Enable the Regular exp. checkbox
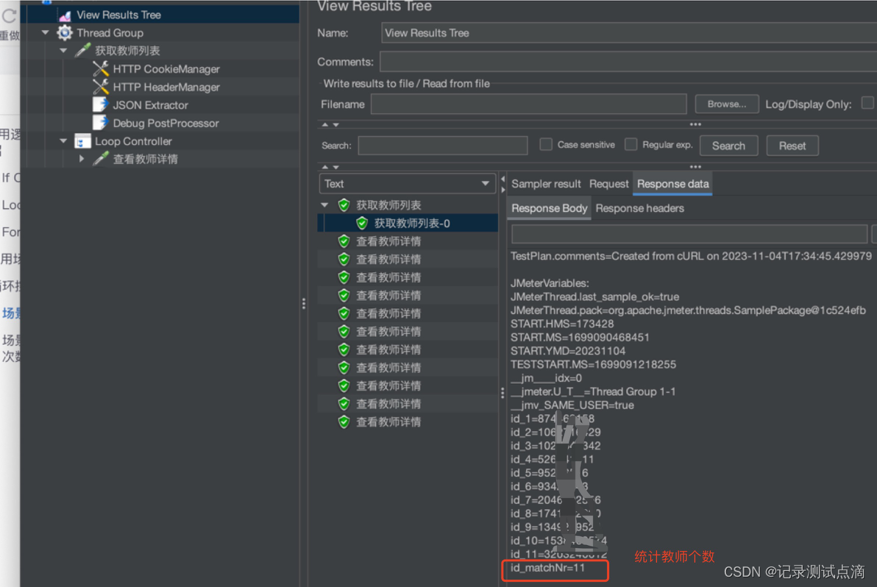Screen dimensions: 877x587 631,144
